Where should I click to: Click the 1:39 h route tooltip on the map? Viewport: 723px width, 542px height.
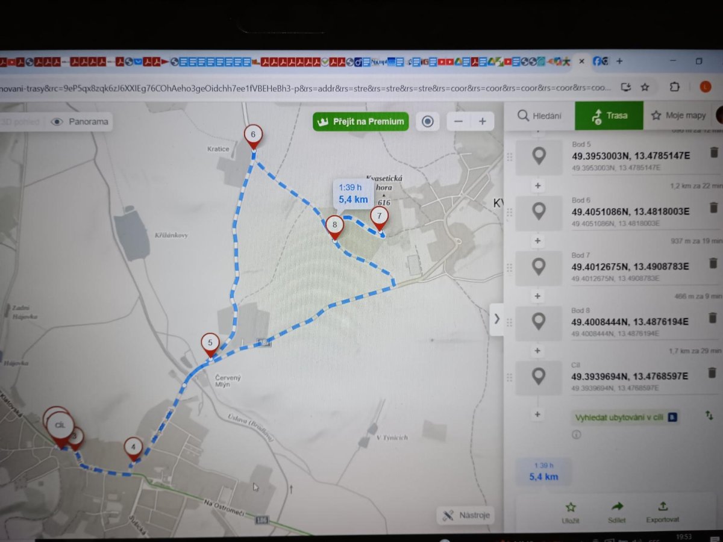352,194
